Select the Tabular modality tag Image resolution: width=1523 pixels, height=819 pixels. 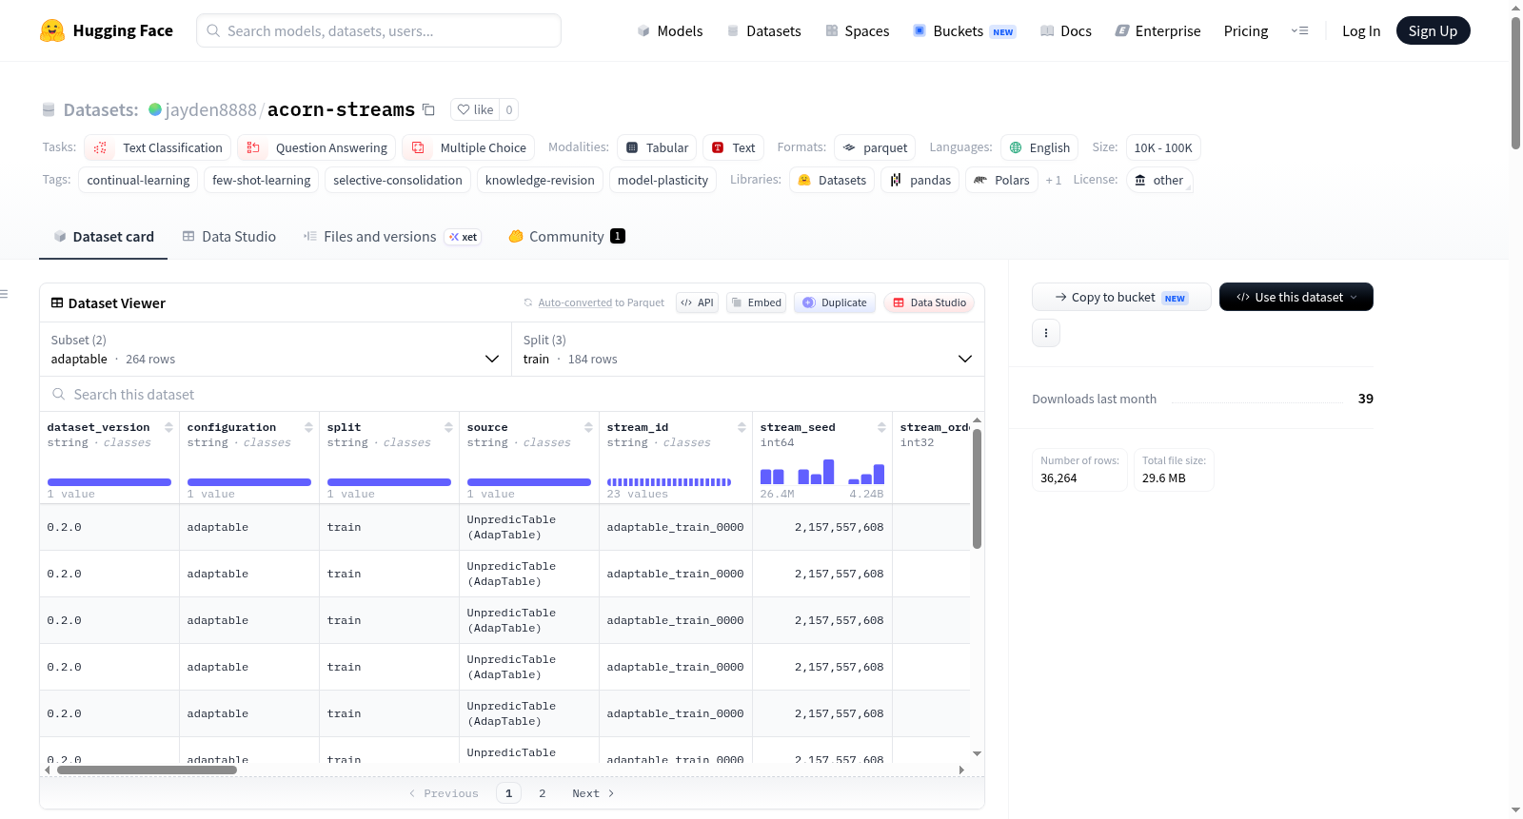657,147
